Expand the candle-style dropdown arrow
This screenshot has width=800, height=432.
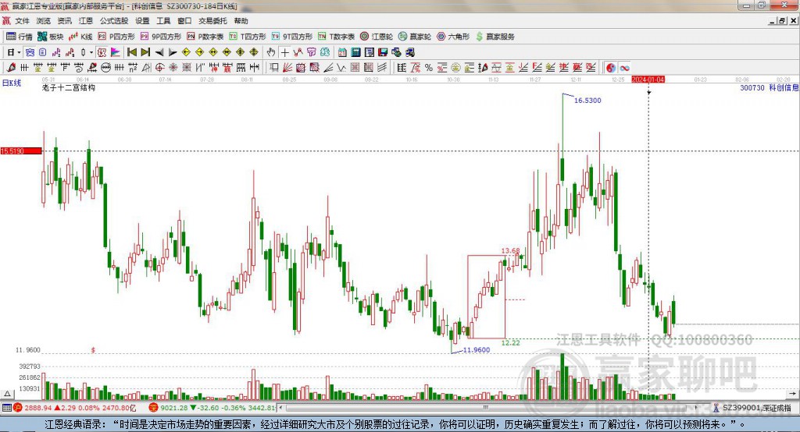coord(91,52)
